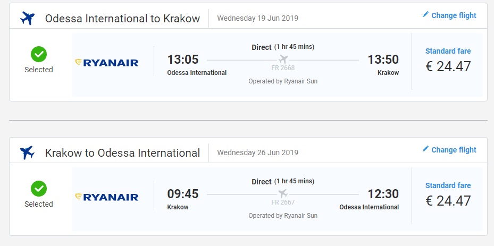Toggle the green Selected checkmark for the return flight
Image resolution: width=494 pixels, height=246 pixels.
pos(39,188)
